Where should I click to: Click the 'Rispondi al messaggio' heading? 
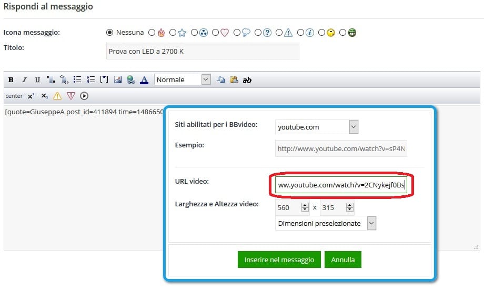[x=48, y=6]
